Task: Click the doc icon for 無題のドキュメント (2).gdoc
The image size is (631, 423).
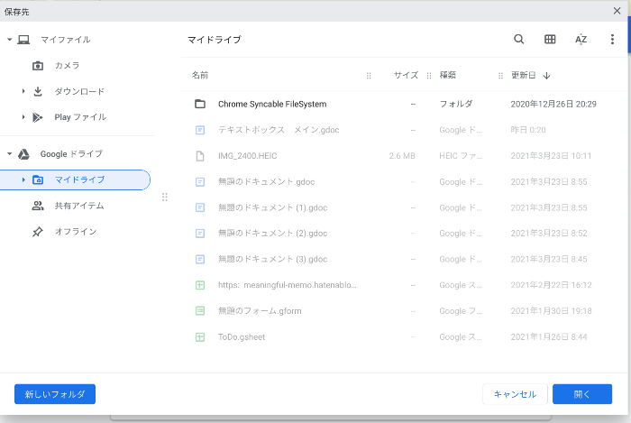Action: coord(200,234)
